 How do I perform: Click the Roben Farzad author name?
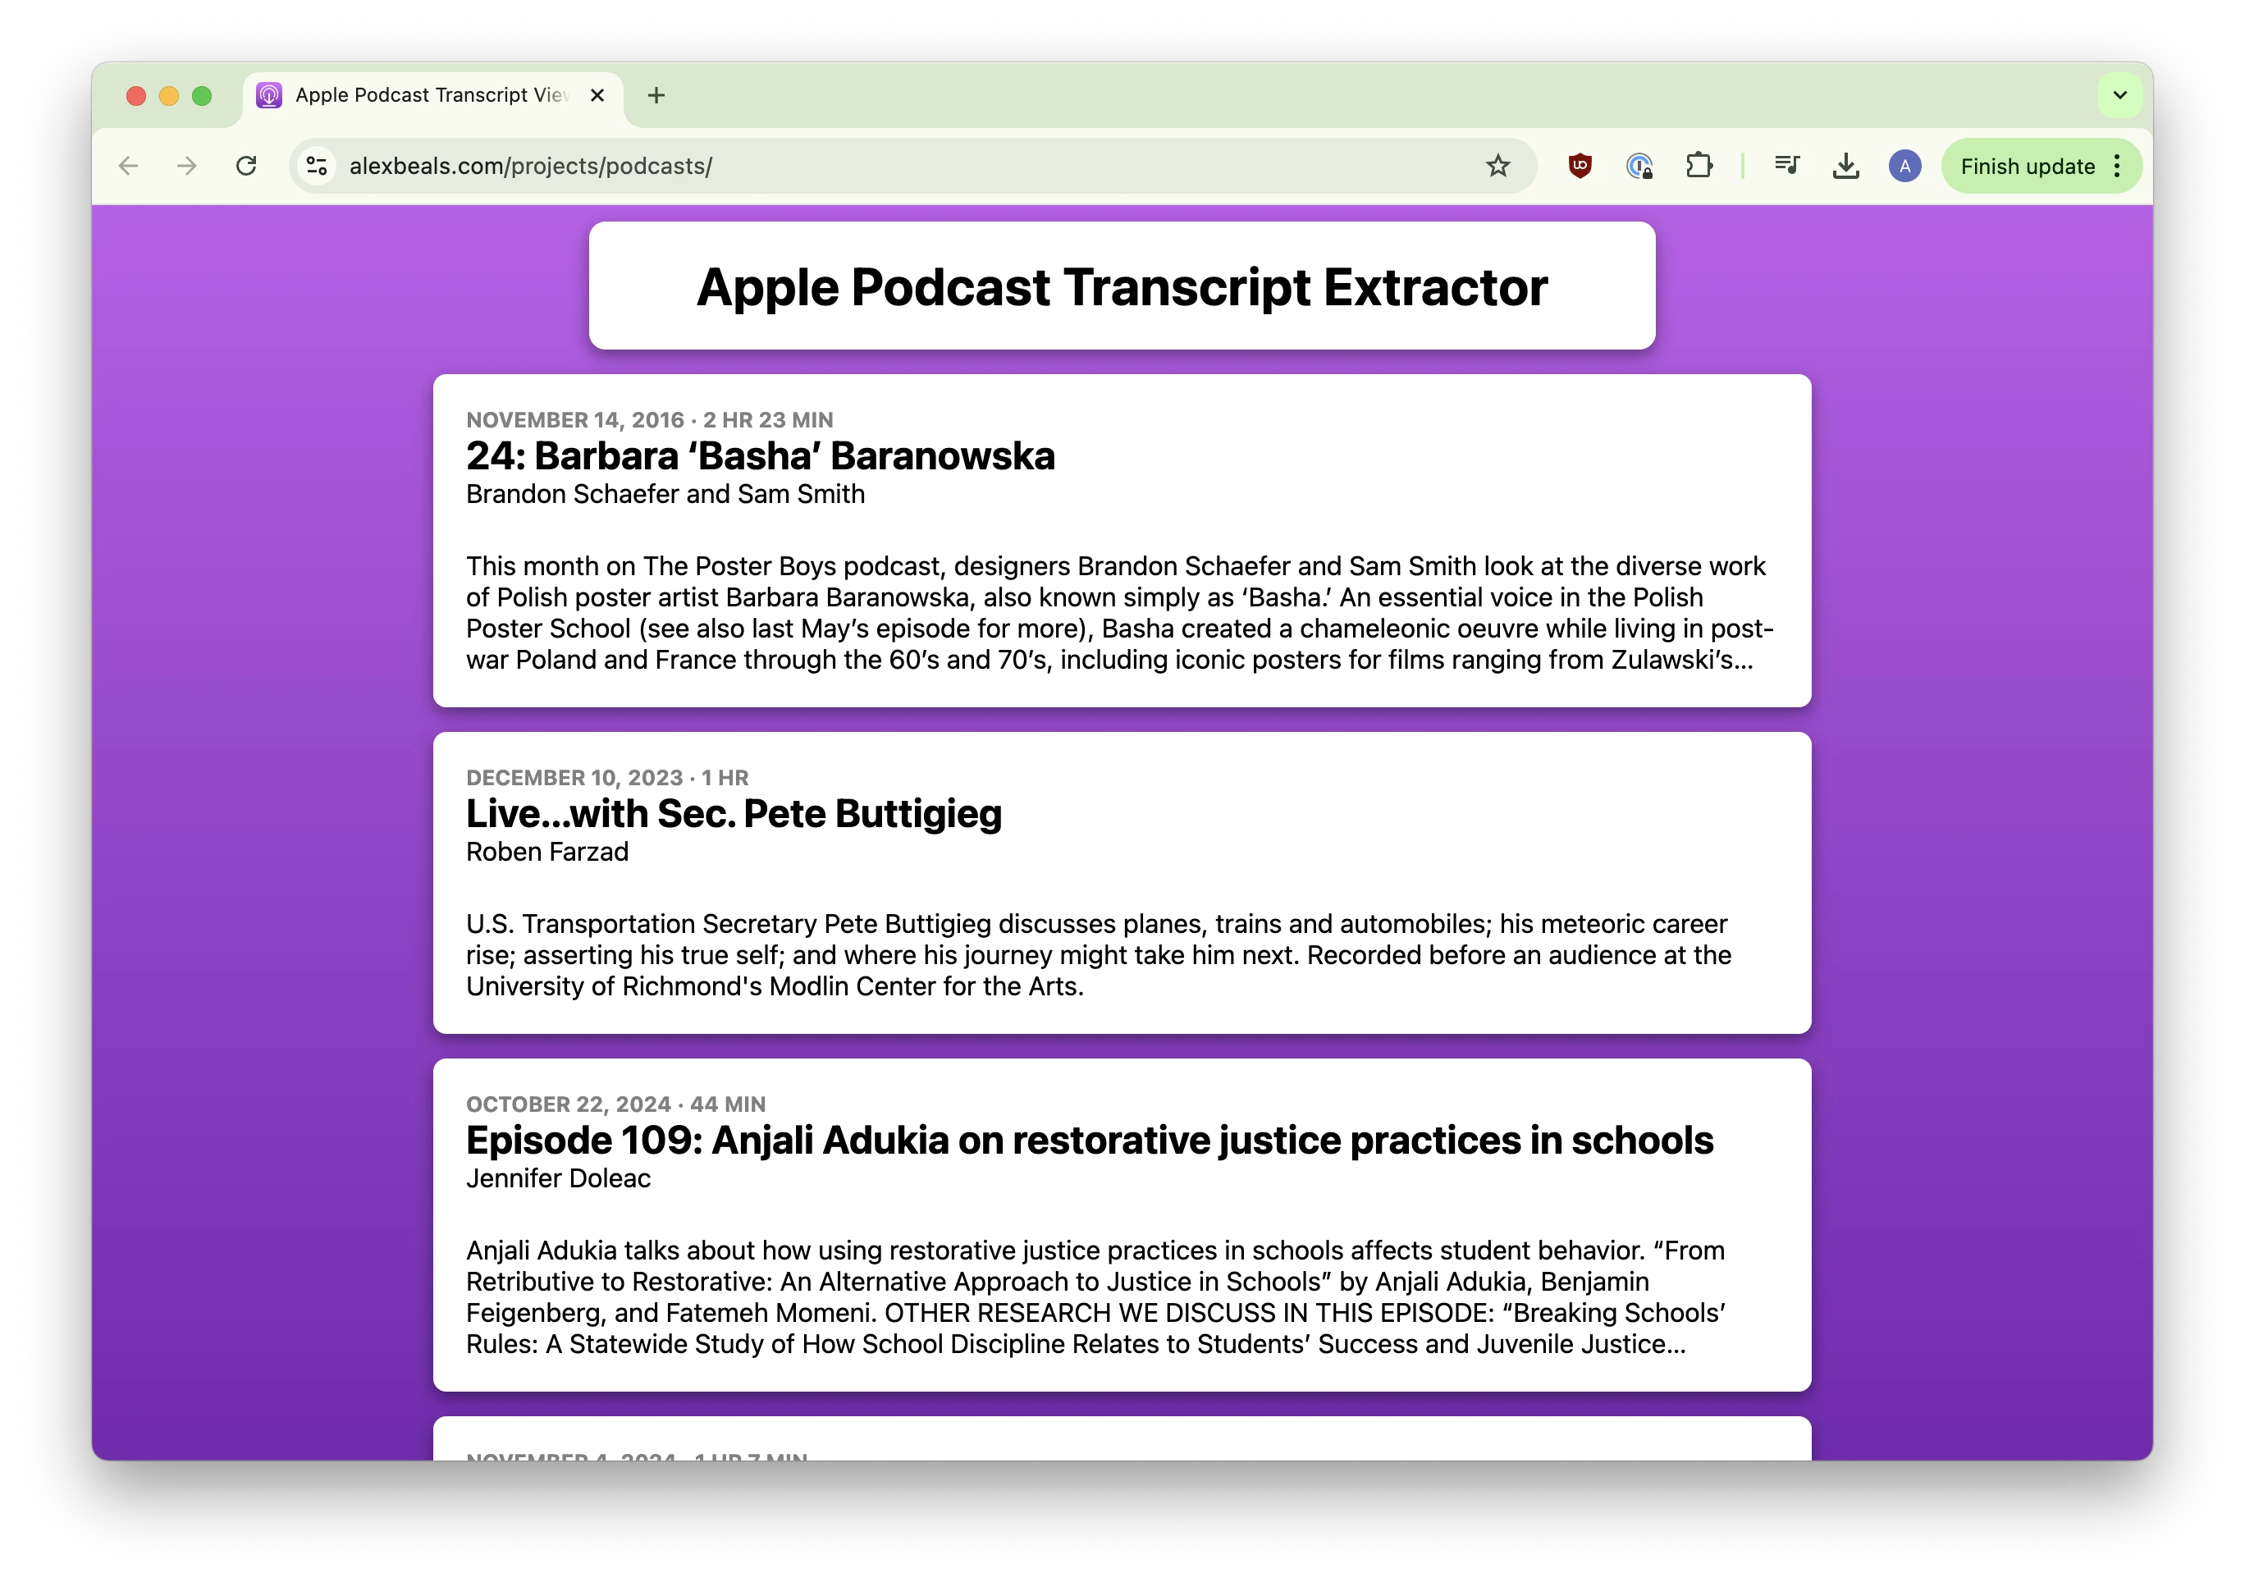click(x=546, y=852)
